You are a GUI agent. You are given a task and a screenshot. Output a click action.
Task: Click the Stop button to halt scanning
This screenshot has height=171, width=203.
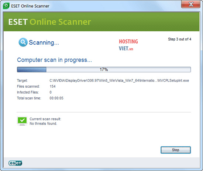(x=176, y=150)
